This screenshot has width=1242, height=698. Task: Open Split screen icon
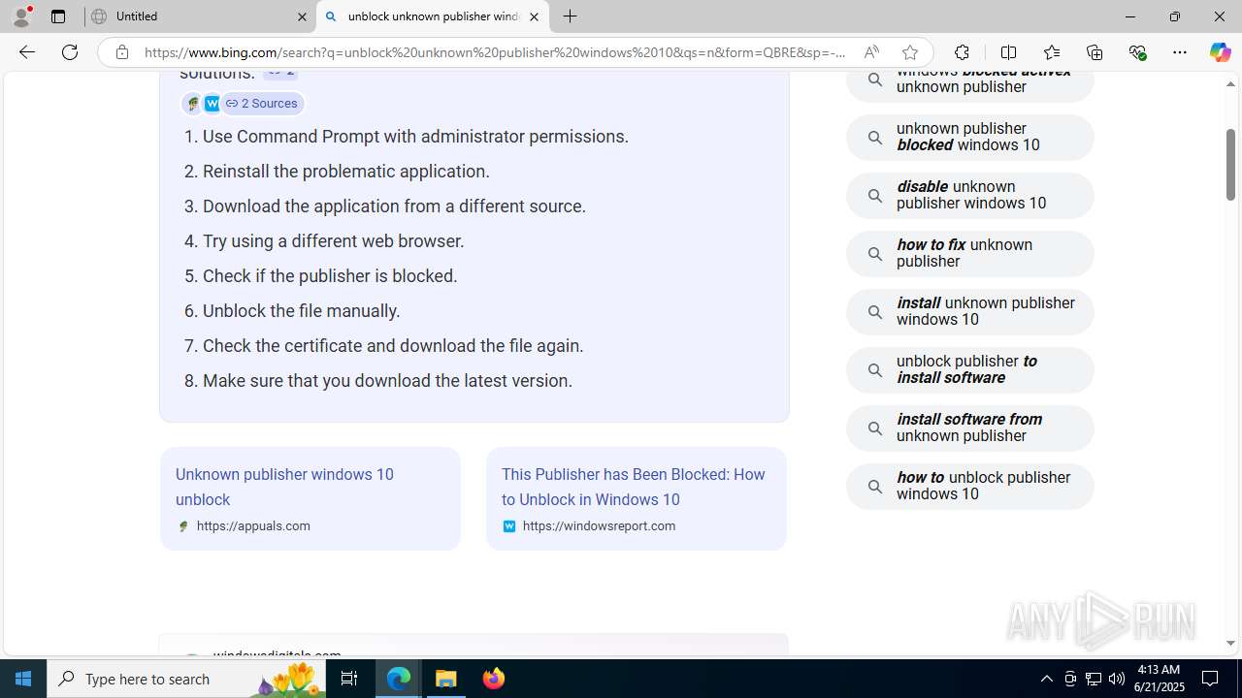coord(1008,52)
